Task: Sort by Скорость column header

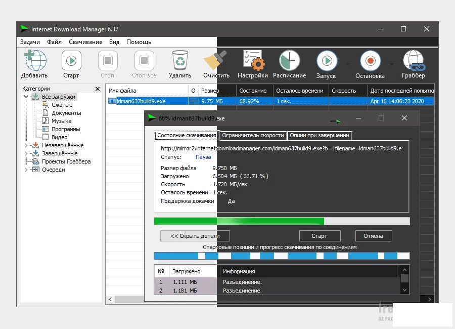Action: (348, 91)
